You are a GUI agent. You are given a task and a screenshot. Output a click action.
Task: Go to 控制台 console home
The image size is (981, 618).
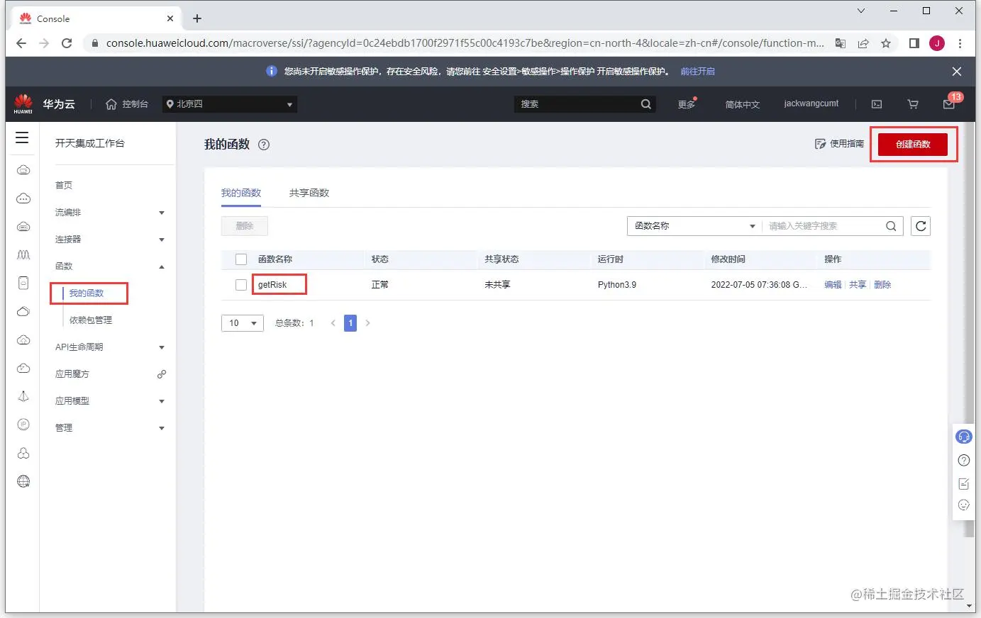pyautogui.click(x=127, y=104)
